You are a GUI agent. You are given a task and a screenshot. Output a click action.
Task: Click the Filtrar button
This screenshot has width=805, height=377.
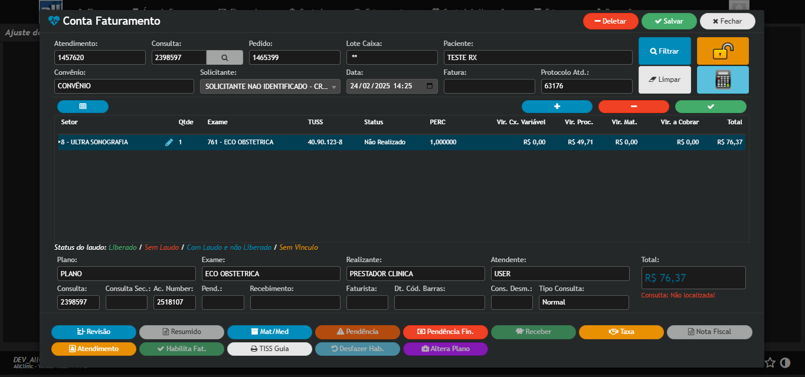665,51
